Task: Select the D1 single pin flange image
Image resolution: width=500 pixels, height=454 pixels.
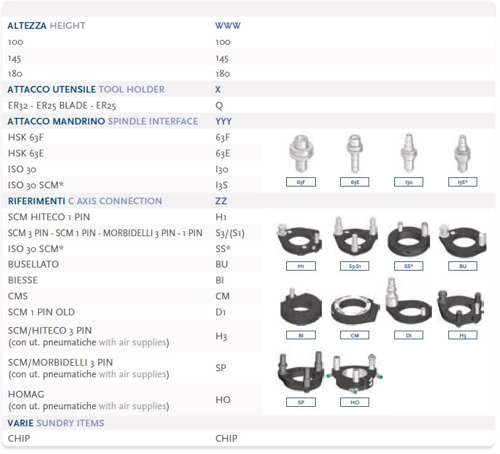Action: coord(408,304)
